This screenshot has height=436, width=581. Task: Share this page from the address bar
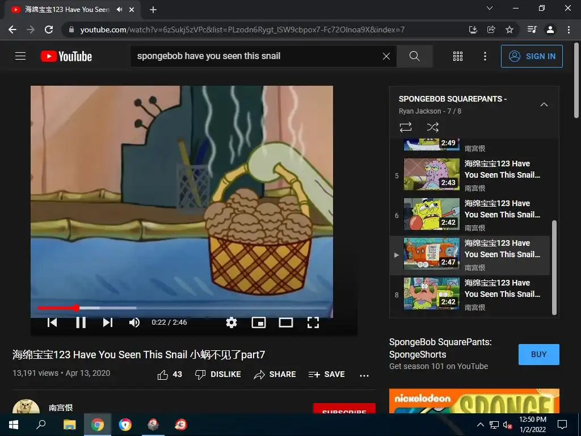[x=491, y=30]
